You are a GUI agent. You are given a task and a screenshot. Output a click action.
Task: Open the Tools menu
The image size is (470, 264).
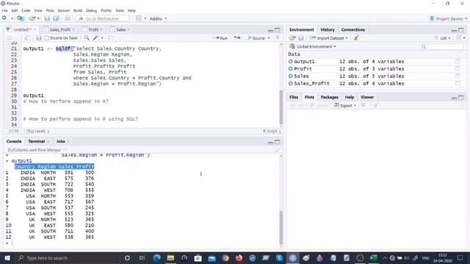[x=119, y=10]
